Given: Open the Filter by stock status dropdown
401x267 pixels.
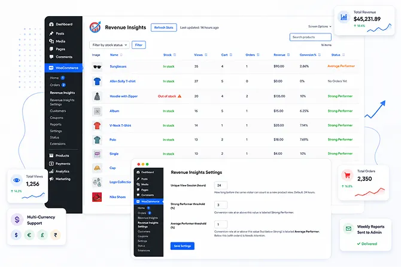Looking at the screenshot, I should (x=110, y=45).
